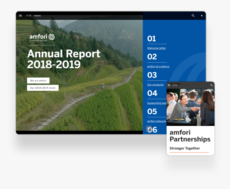Click the 'Stronger Together' subtitle
230x189 pixels.
[185, 148]
